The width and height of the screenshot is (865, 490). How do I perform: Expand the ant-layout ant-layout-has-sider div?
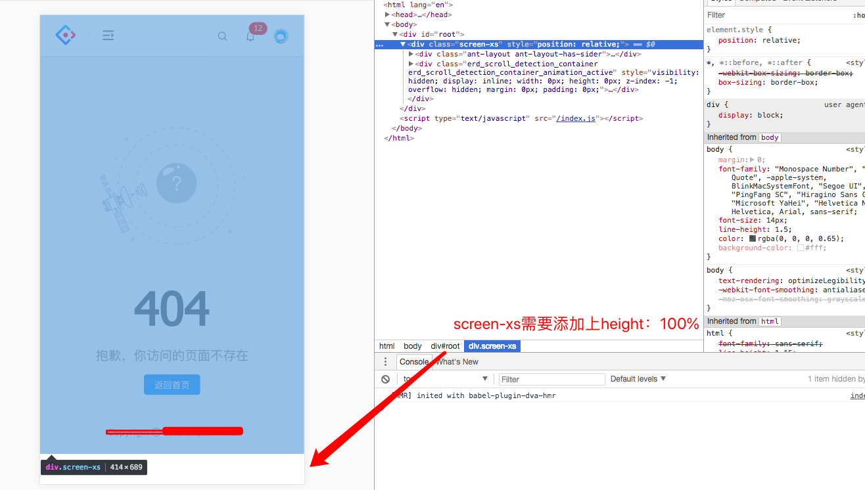tap(411, 54)
